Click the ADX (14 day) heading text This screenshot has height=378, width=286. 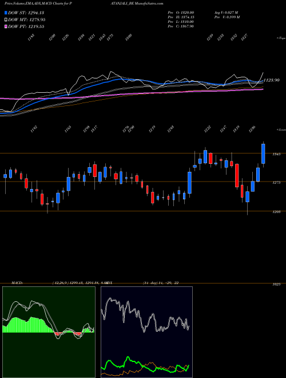pyautogui.click(x=142, y=283)
